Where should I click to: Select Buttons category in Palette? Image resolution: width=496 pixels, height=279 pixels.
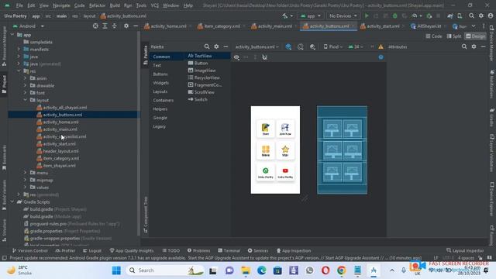coord(160,74)
